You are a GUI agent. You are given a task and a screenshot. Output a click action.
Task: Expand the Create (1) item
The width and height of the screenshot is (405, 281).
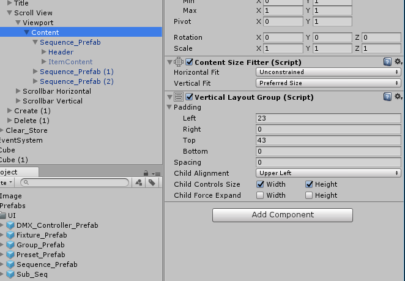pyautogui.click(x=10, y=111)
